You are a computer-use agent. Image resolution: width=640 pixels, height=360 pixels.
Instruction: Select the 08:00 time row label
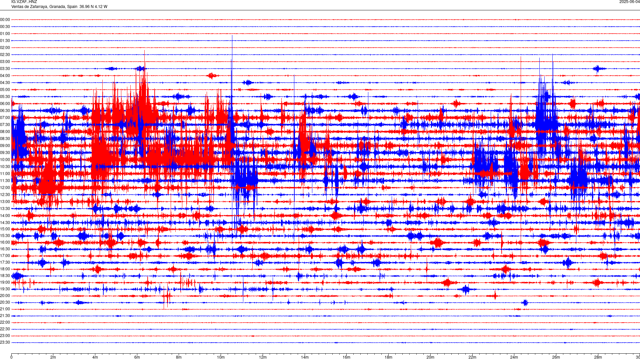[x=5, y=132]
